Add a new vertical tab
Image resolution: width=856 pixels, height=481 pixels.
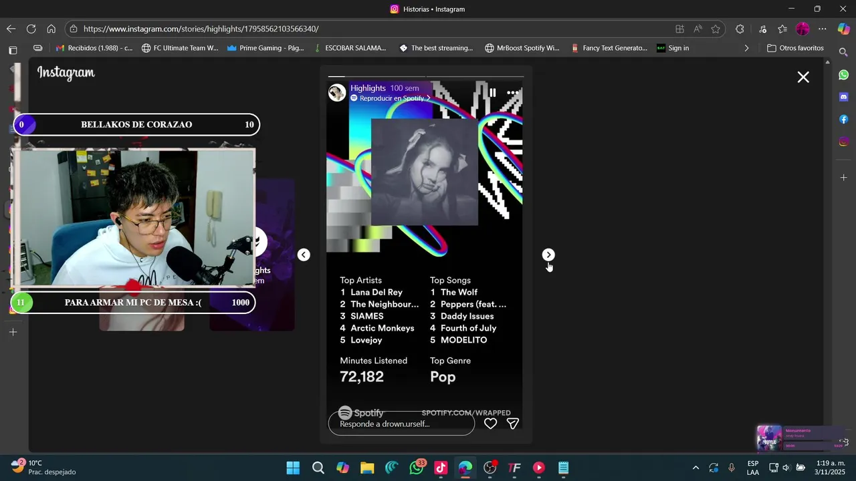pos(13,332)
